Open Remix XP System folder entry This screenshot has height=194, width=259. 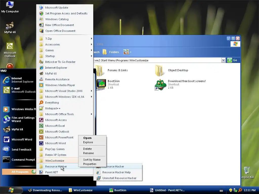(x=58, y=155)
